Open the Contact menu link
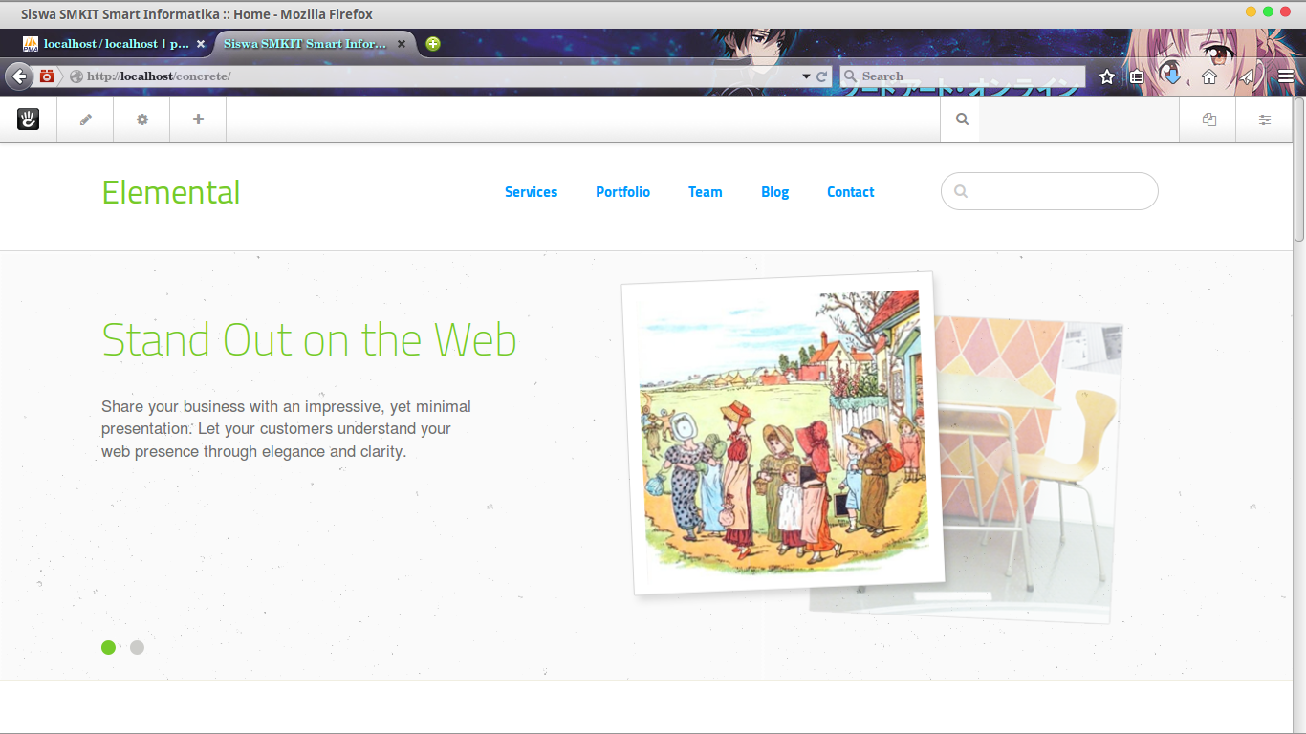 [x=850, y=192]
